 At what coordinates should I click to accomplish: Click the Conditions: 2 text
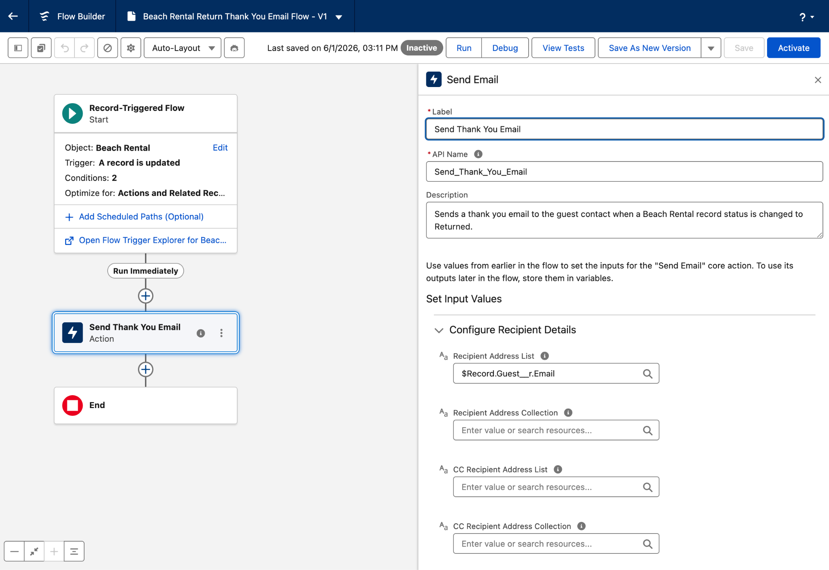[x=91, y=178]
